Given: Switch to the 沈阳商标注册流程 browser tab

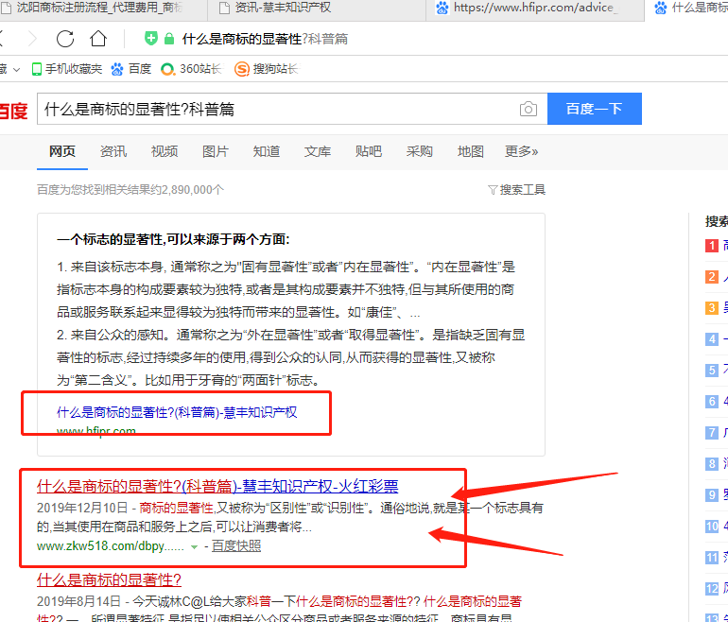Looking at the screenshot, I should click(99, 8).
